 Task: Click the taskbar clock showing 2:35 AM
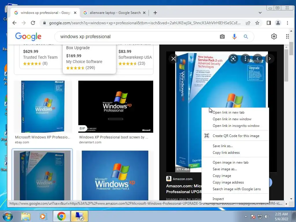click(281, 217)
